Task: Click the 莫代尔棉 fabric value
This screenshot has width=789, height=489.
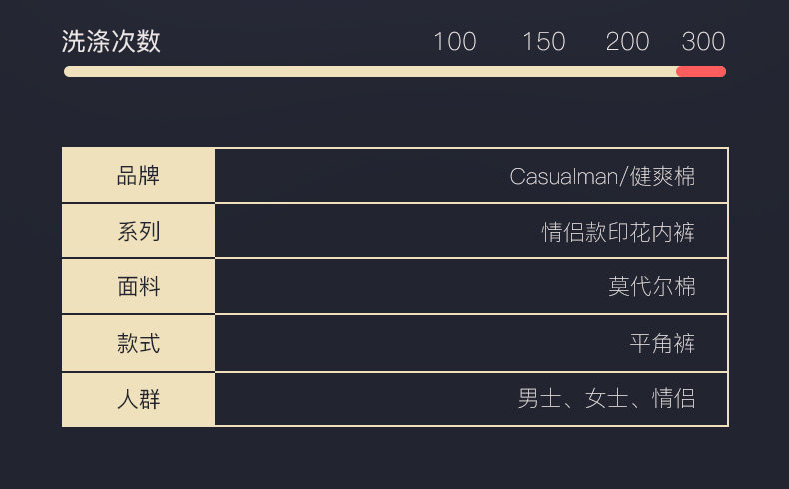Action: point(652,287)
